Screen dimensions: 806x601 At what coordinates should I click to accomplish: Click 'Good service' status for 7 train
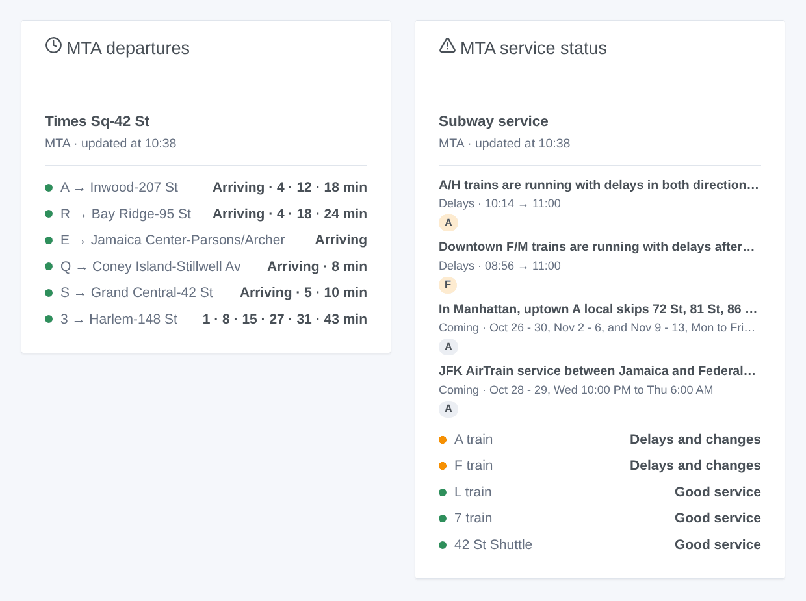(x=718, y=518)
